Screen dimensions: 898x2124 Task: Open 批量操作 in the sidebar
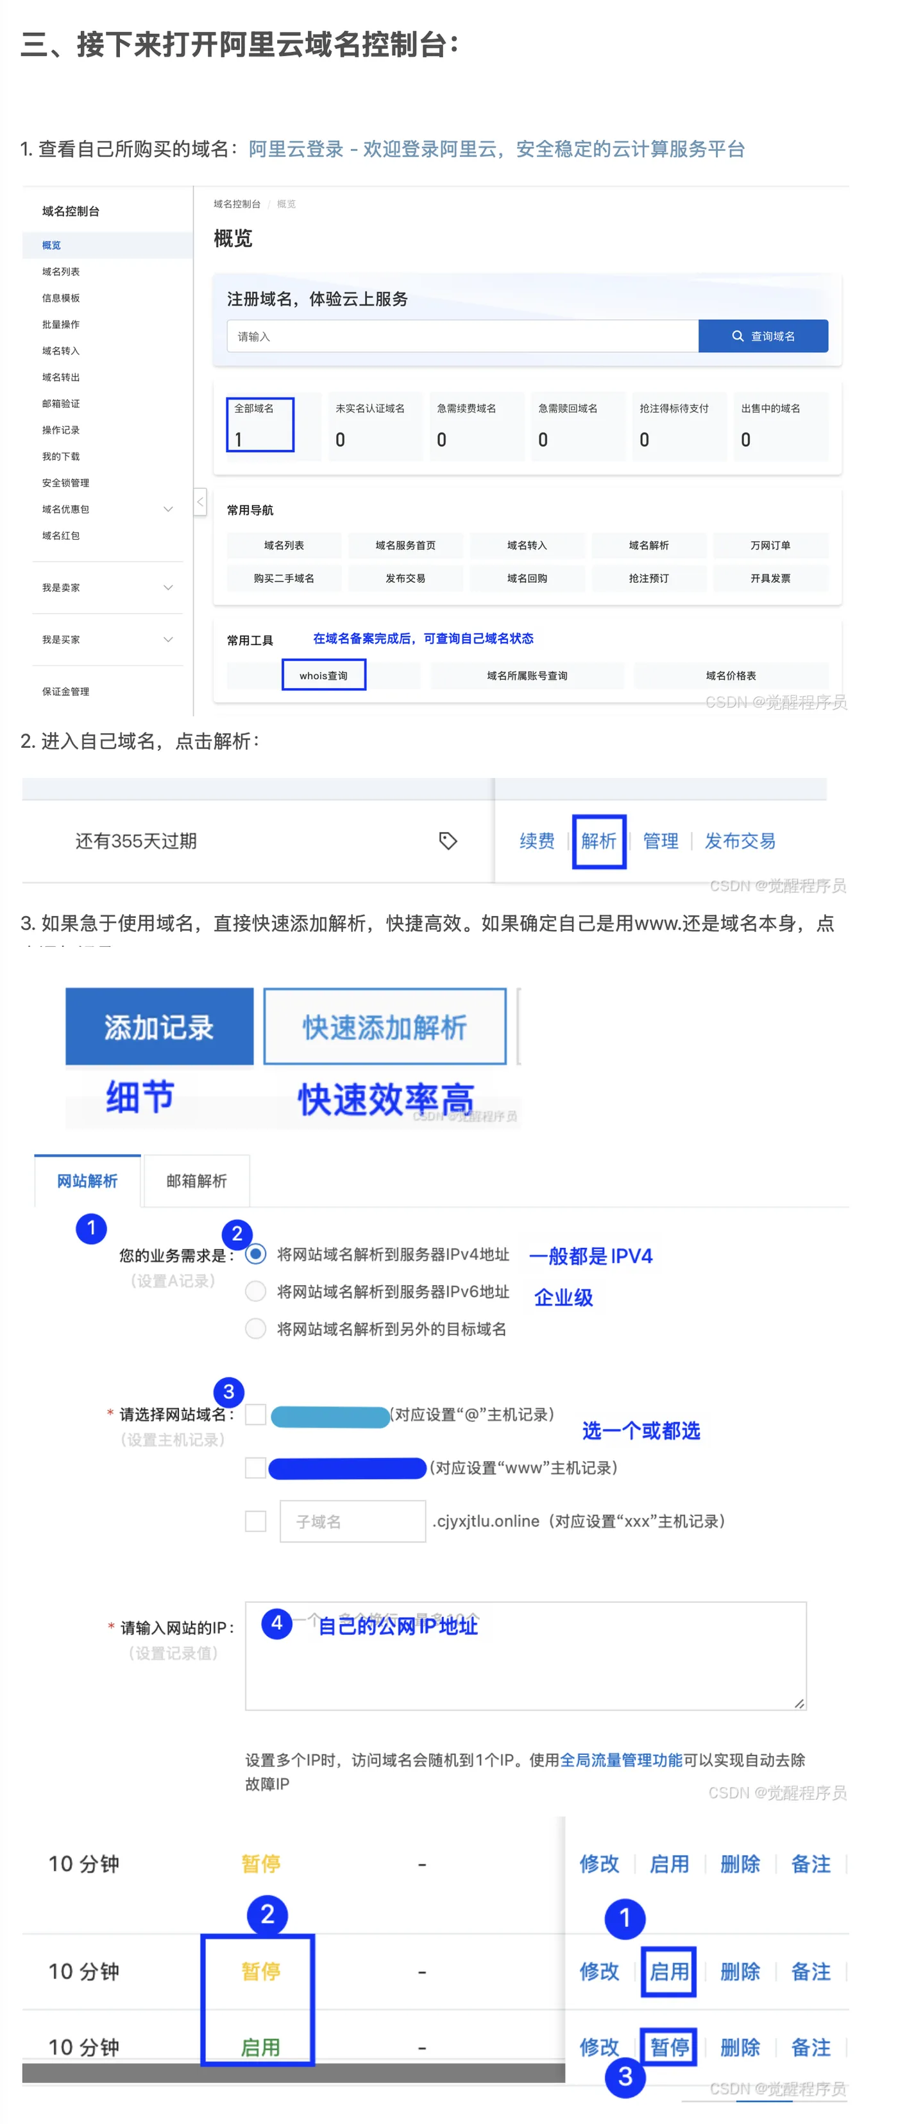click(x=61, y=324)
